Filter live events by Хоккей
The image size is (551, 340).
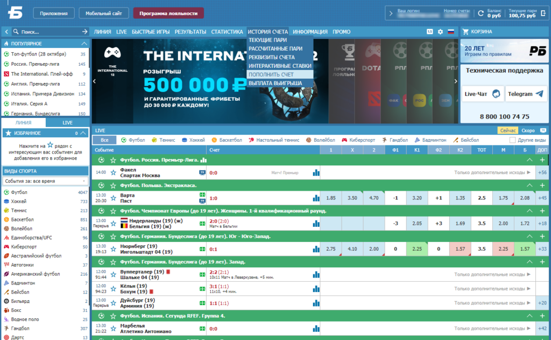coord(193,140)
